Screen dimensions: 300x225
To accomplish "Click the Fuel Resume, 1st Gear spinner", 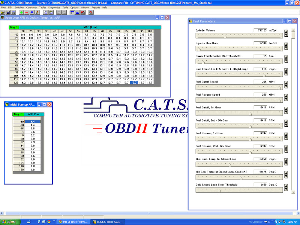I will [286, 136].
